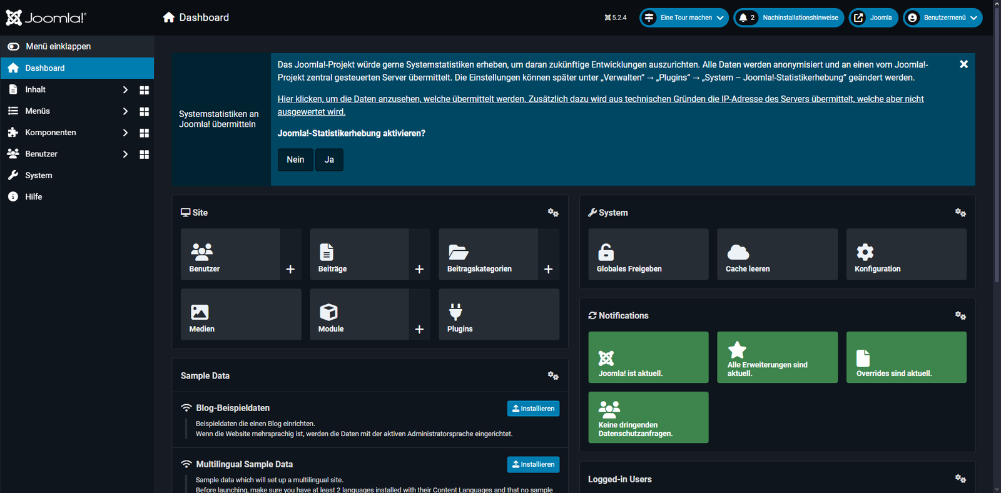Click Nein for statistics collection
Viewport: 1001px width, 493px height.
tap(295, 160)
